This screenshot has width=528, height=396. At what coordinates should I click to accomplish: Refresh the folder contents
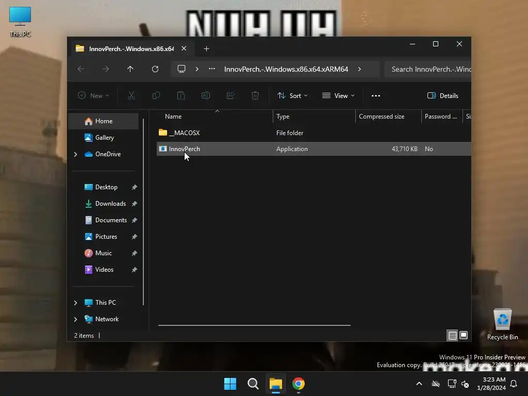click(x=155, y=69)
